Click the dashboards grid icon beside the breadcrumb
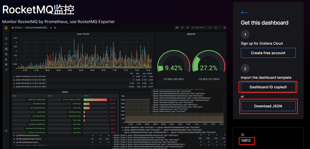 coord(13,28)
